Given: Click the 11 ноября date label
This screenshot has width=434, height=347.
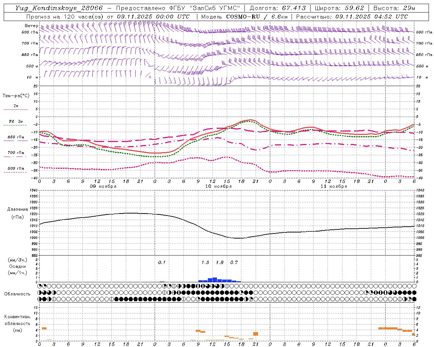Looking at the screenshot, I should pyautogui.click(x=334, y=186).
